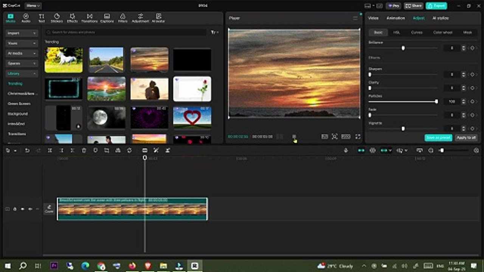Image resolution: width=484 pixels, height=272 pixels.
Task: Click the record voiceover microphone icon
Action: tap(346, 150)
